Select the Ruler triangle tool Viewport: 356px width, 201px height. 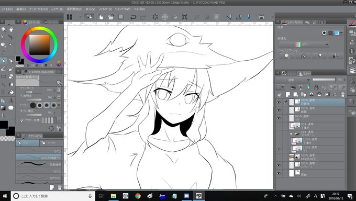point(4,100)
